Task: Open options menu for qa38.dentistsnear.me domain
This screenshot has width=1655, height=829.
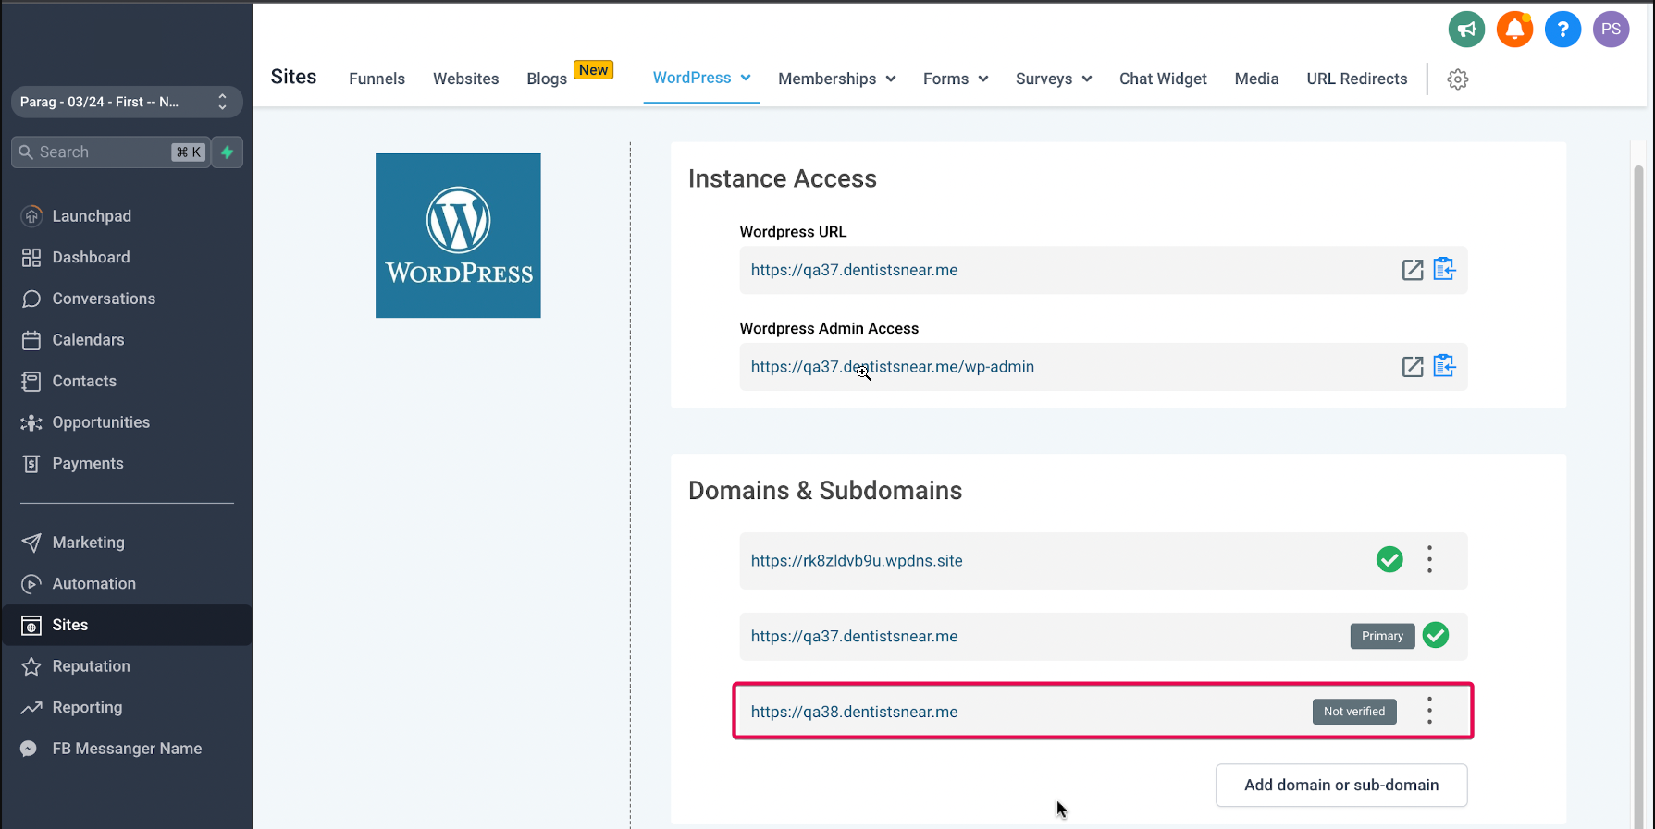Action: click(1429, 711)
